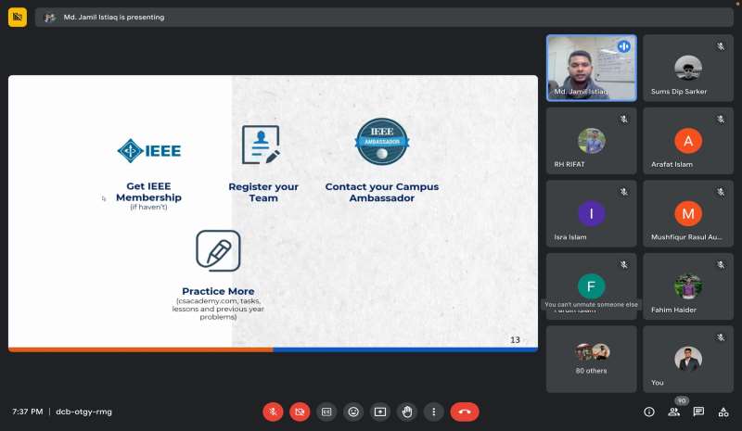Click the muted mic icon on Sums Dip Sarker tile
Viewport: 742px width, 431px height.
721,46
